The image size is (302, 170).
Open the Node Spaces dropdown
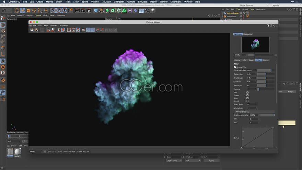pos(254,5)
